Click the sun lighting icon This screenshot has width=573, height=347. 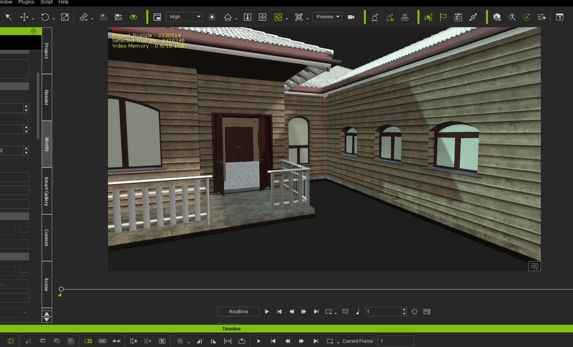(212, 17)
